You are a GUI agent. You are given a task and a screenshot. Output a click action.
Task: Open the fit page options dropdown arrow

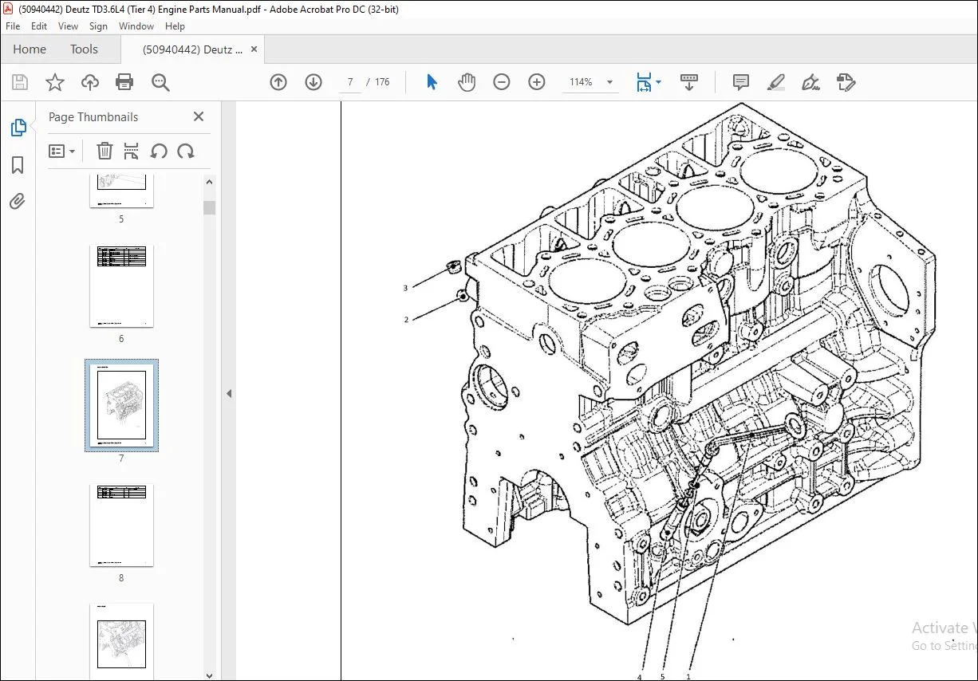click(658, 82)
